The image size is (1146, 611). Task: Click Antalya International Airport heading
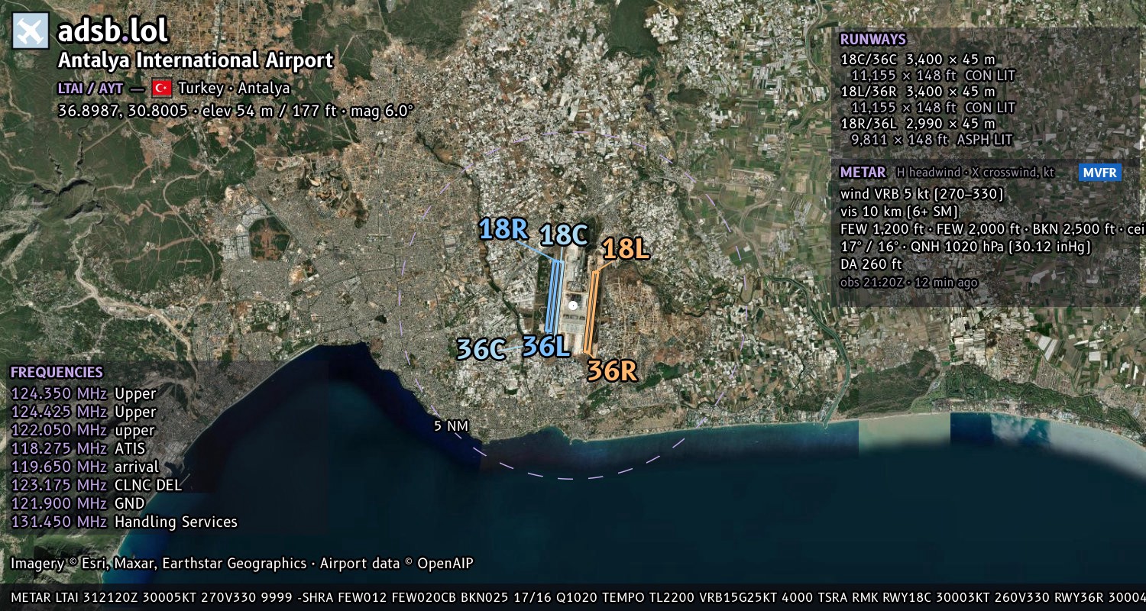[x=196, y=60]
